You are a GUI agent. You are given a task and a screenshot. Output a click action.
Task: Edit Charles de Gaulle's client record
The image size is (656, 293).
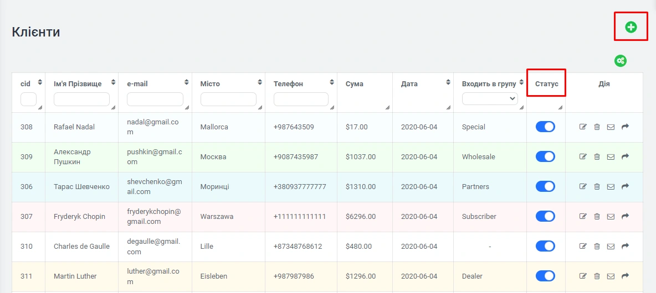(x=583, y=247)
